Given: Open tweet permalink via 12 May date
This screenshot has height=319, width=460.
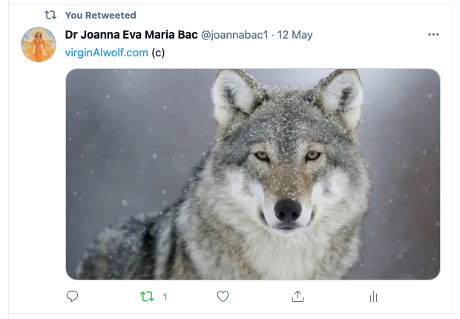Looking at the screenshot, I should [295, 35].
